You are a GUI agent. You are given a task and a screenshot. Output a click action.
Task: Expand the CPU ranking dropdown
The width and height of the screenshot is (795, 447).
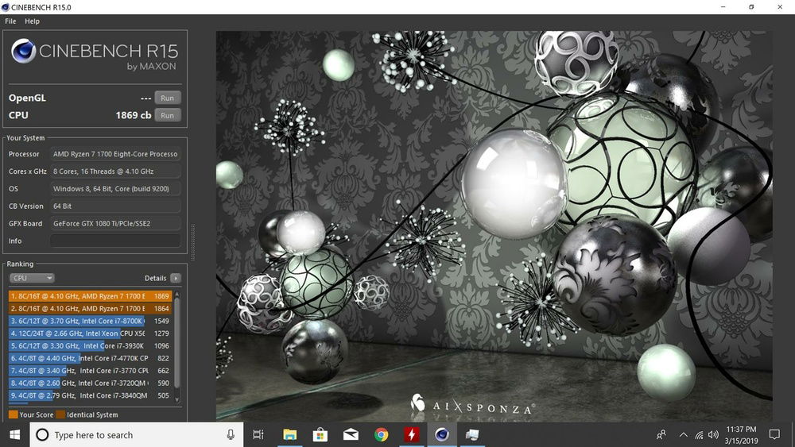(x=32, y=279)
